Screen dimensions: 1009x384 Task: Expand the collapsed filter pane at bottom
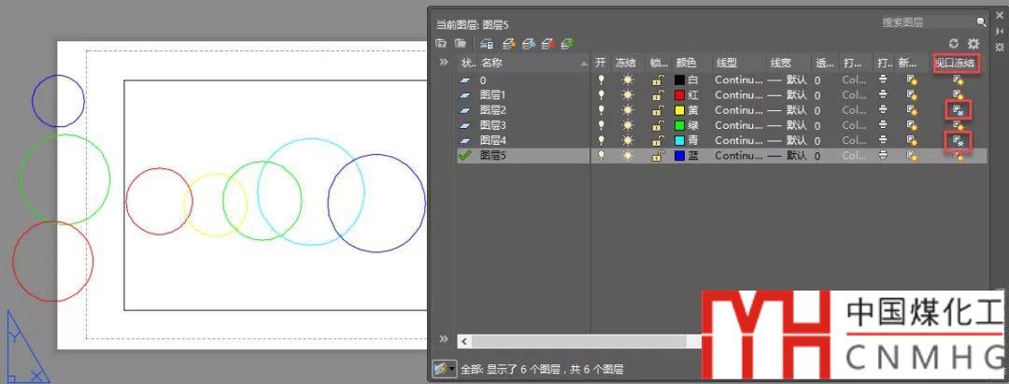[444, 338]
